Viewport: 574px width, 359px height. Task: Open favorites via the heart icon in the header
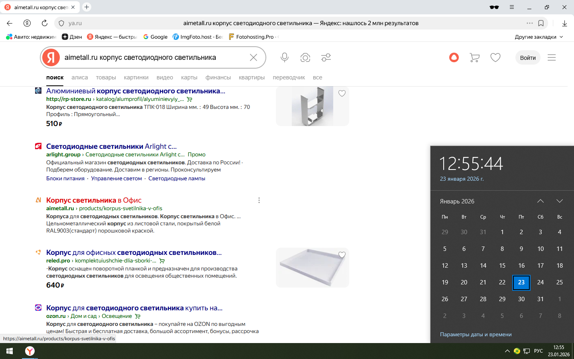495,57
